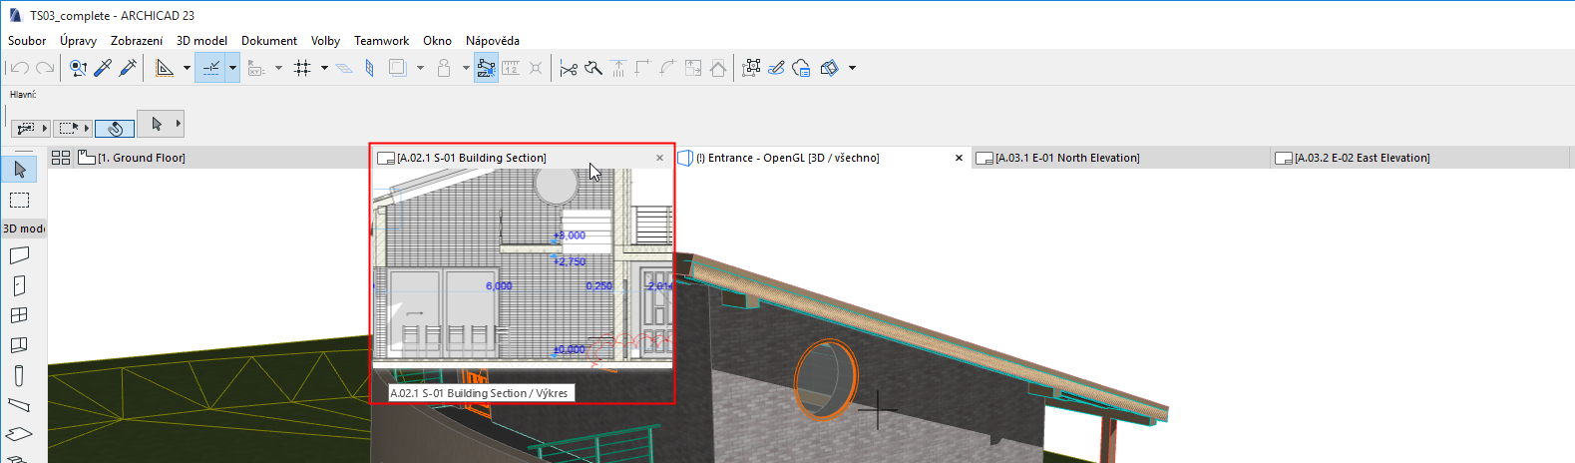The image size is (1575, 463).
Task: Toggle the guide lines snap button
Action: (x=210, y=68)
